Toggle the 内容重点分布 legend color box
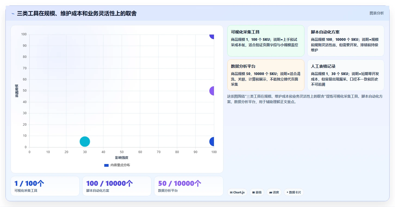The image size is (395, 207). coord(107,165)
